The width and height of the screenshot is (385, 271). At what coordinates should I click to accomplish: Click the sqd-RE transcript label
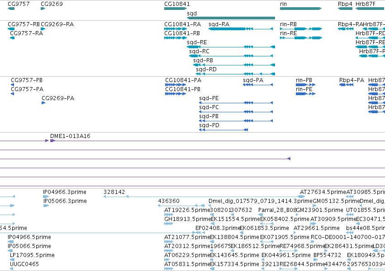(197, 42)
